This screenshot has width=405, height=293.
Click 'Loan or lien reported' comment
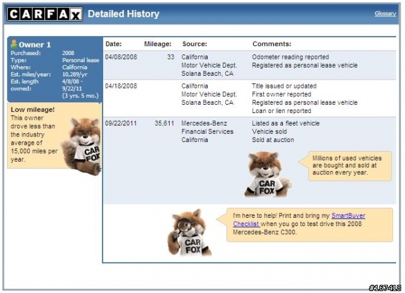[x=282, y=111]
